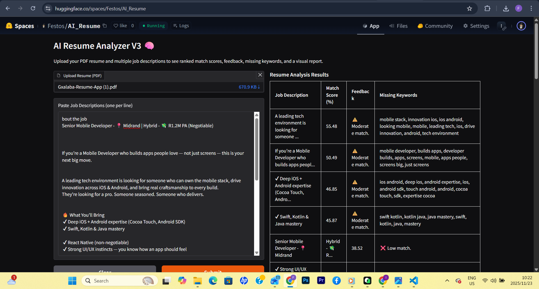Screen dimensions: 539x289
Task: Click the job descriptions textarea scrollbar
Action: coord(257,149)
